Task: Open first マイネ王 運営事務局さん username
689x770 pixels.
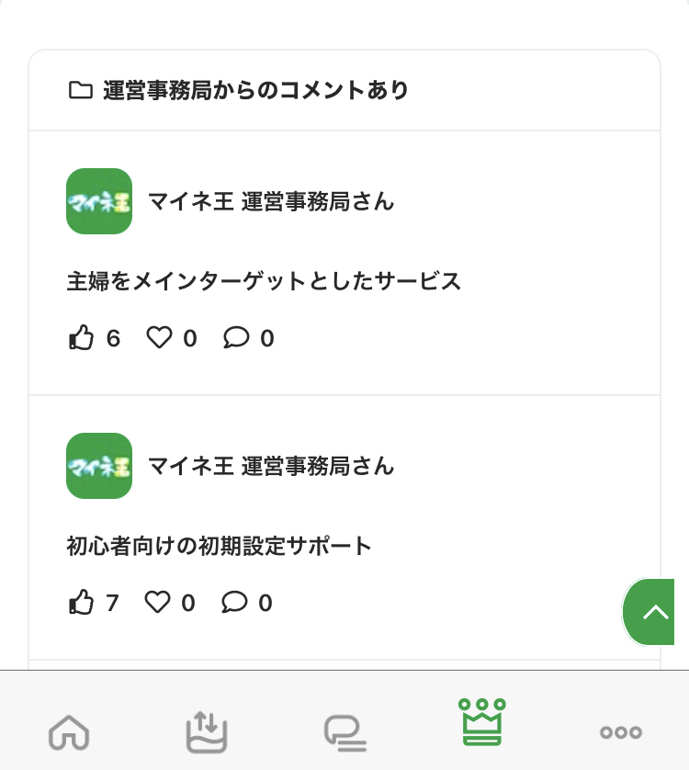Action: [x=271, y=201]
